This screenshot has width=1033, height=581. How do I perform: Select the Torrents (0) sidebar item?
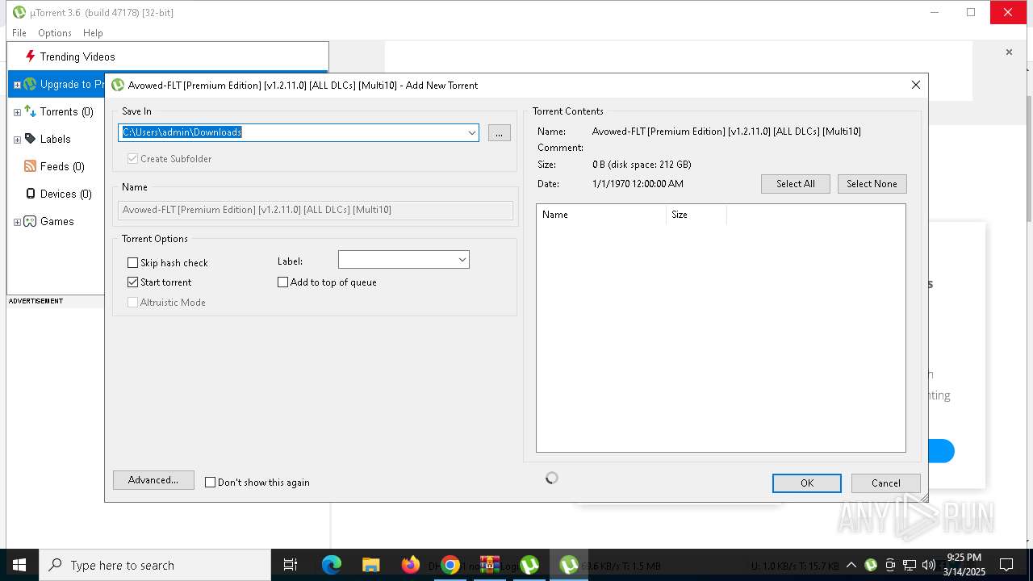pyautogui.click(x=67, y=111)
